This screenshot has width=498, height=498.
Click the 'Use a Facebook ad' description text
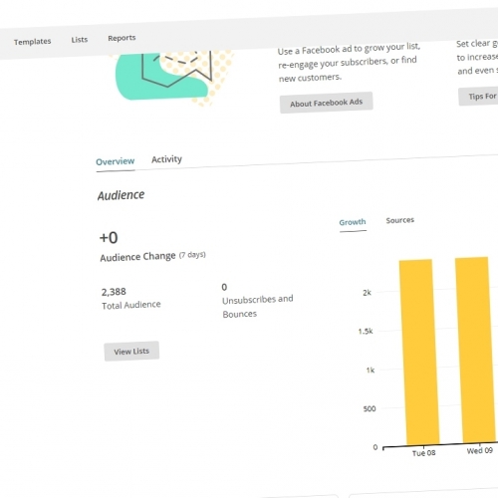(x=349, y=63)
